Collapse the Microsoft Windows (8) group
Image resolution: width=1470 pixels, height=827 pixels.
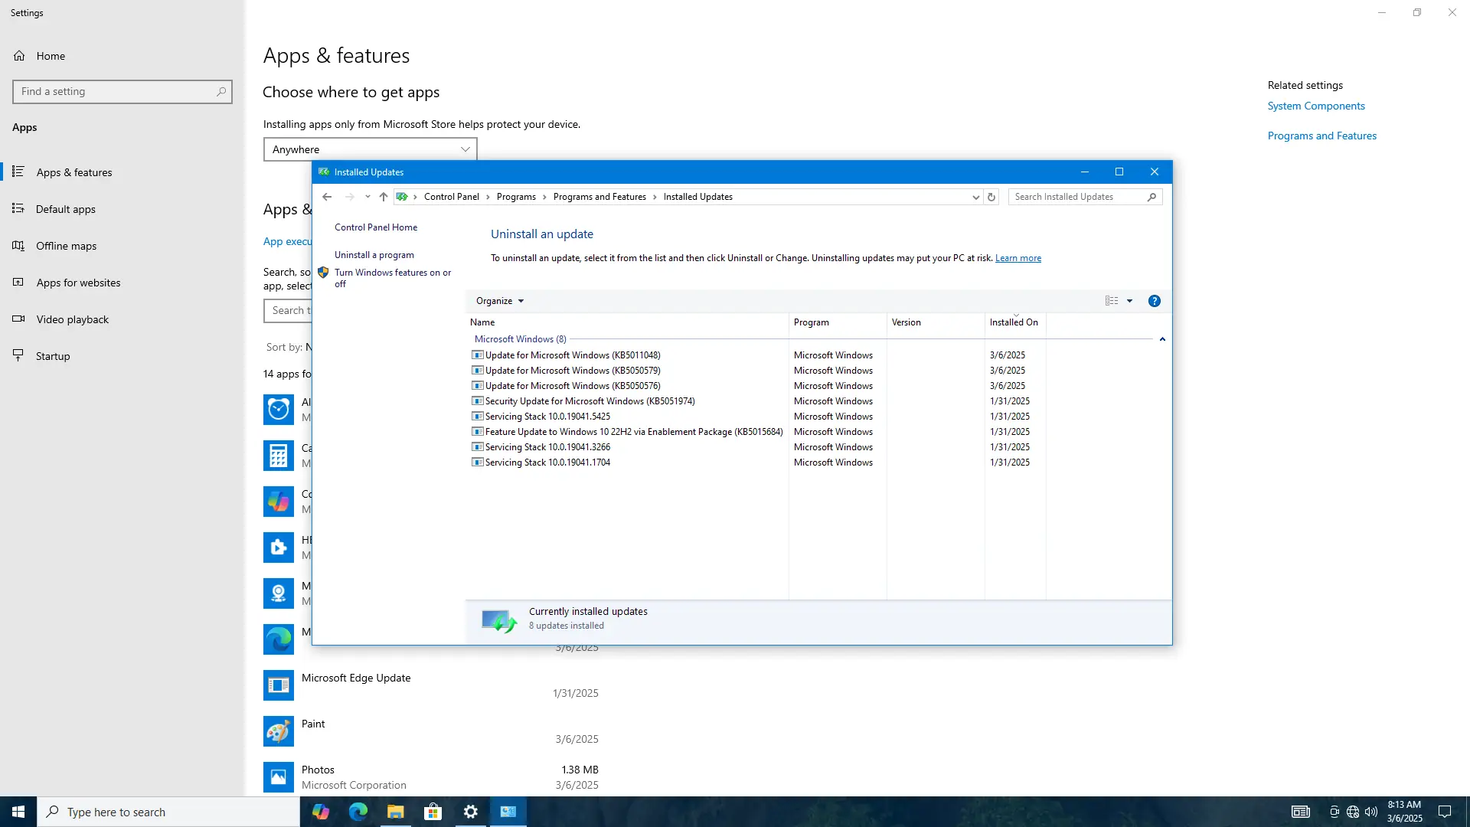[x=1162, y=339]
